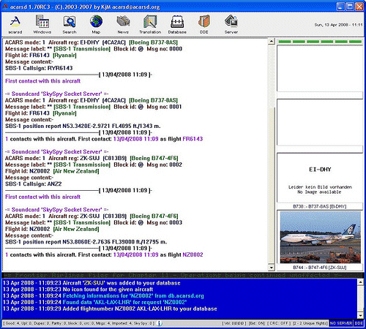Click message log scrollbar down arrow

(x=272, y=268)
